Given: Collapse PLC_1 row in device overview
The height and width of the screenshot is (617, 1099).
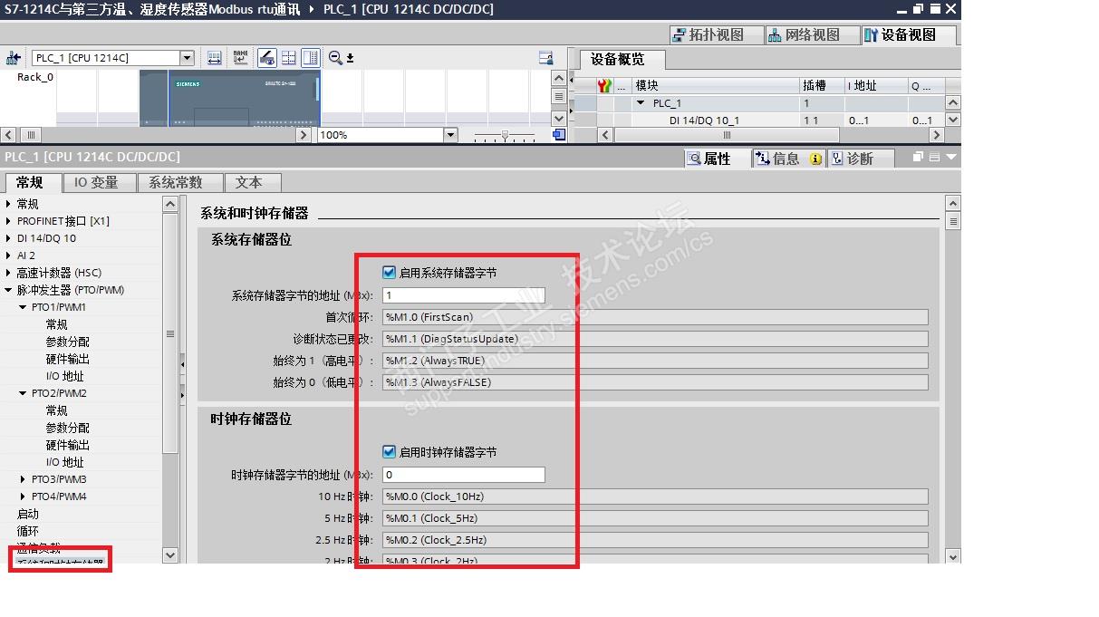Looking at the screenshot, I should click(x=641, y=103).
